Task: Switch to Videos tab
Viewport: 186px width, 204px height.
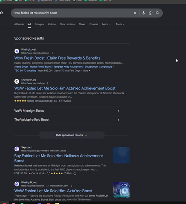Action: click(52, 24)
